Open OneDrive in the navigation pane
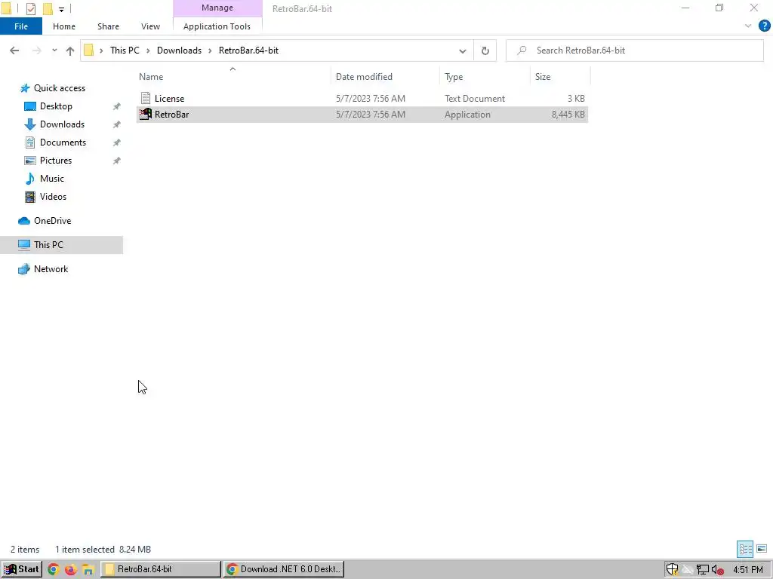Viewport: 773px width, 579px height. tap(52, 221)
